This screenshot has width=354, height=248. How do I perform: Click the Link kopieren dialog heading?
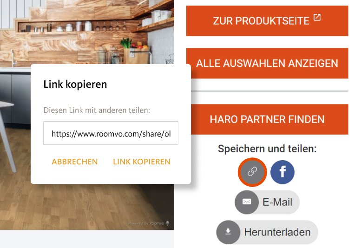pos(75,84)
